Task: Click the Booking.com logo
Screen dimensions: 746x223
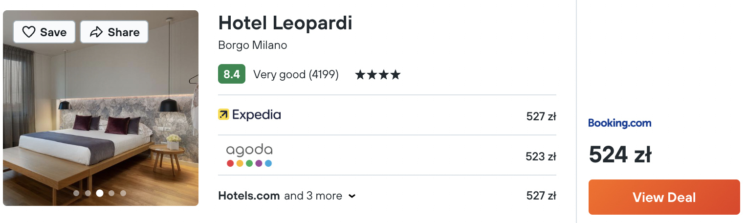Action: click(x=620, y=123)
